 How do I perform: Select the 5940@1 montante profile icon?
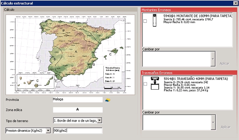(x=155, y=20)
